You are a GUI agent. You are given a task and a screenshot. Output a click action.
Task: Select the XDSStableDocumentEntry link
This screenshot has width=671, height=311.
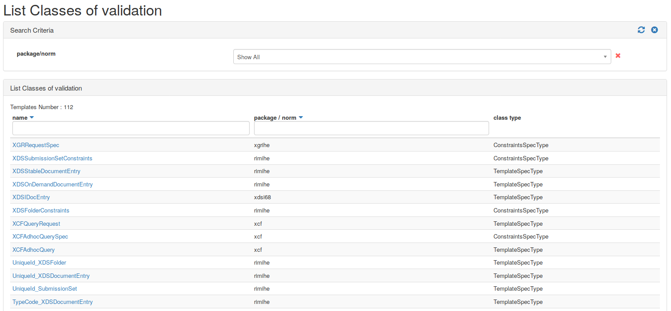(46, 171)
